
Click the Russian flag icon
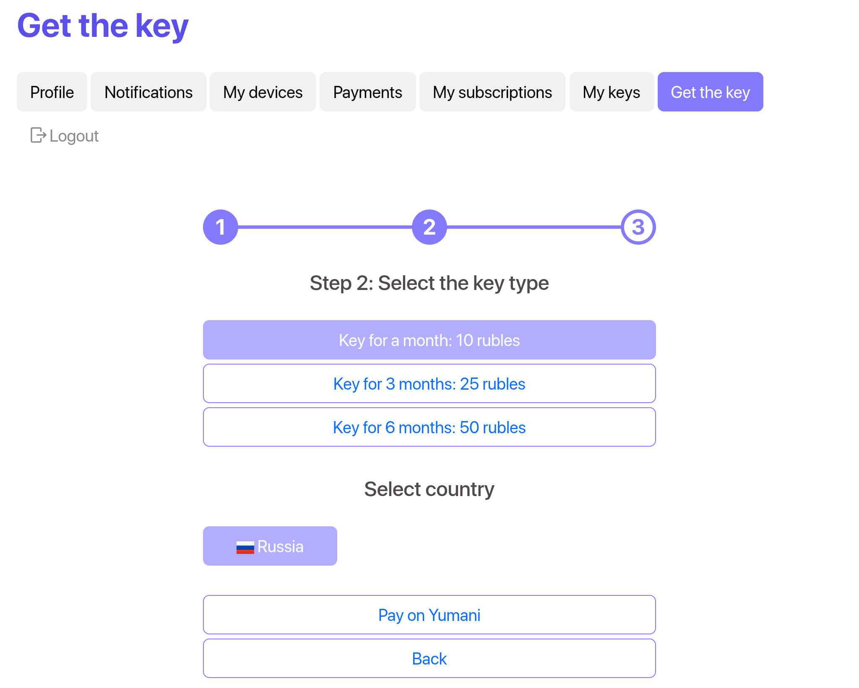(245, 547)
